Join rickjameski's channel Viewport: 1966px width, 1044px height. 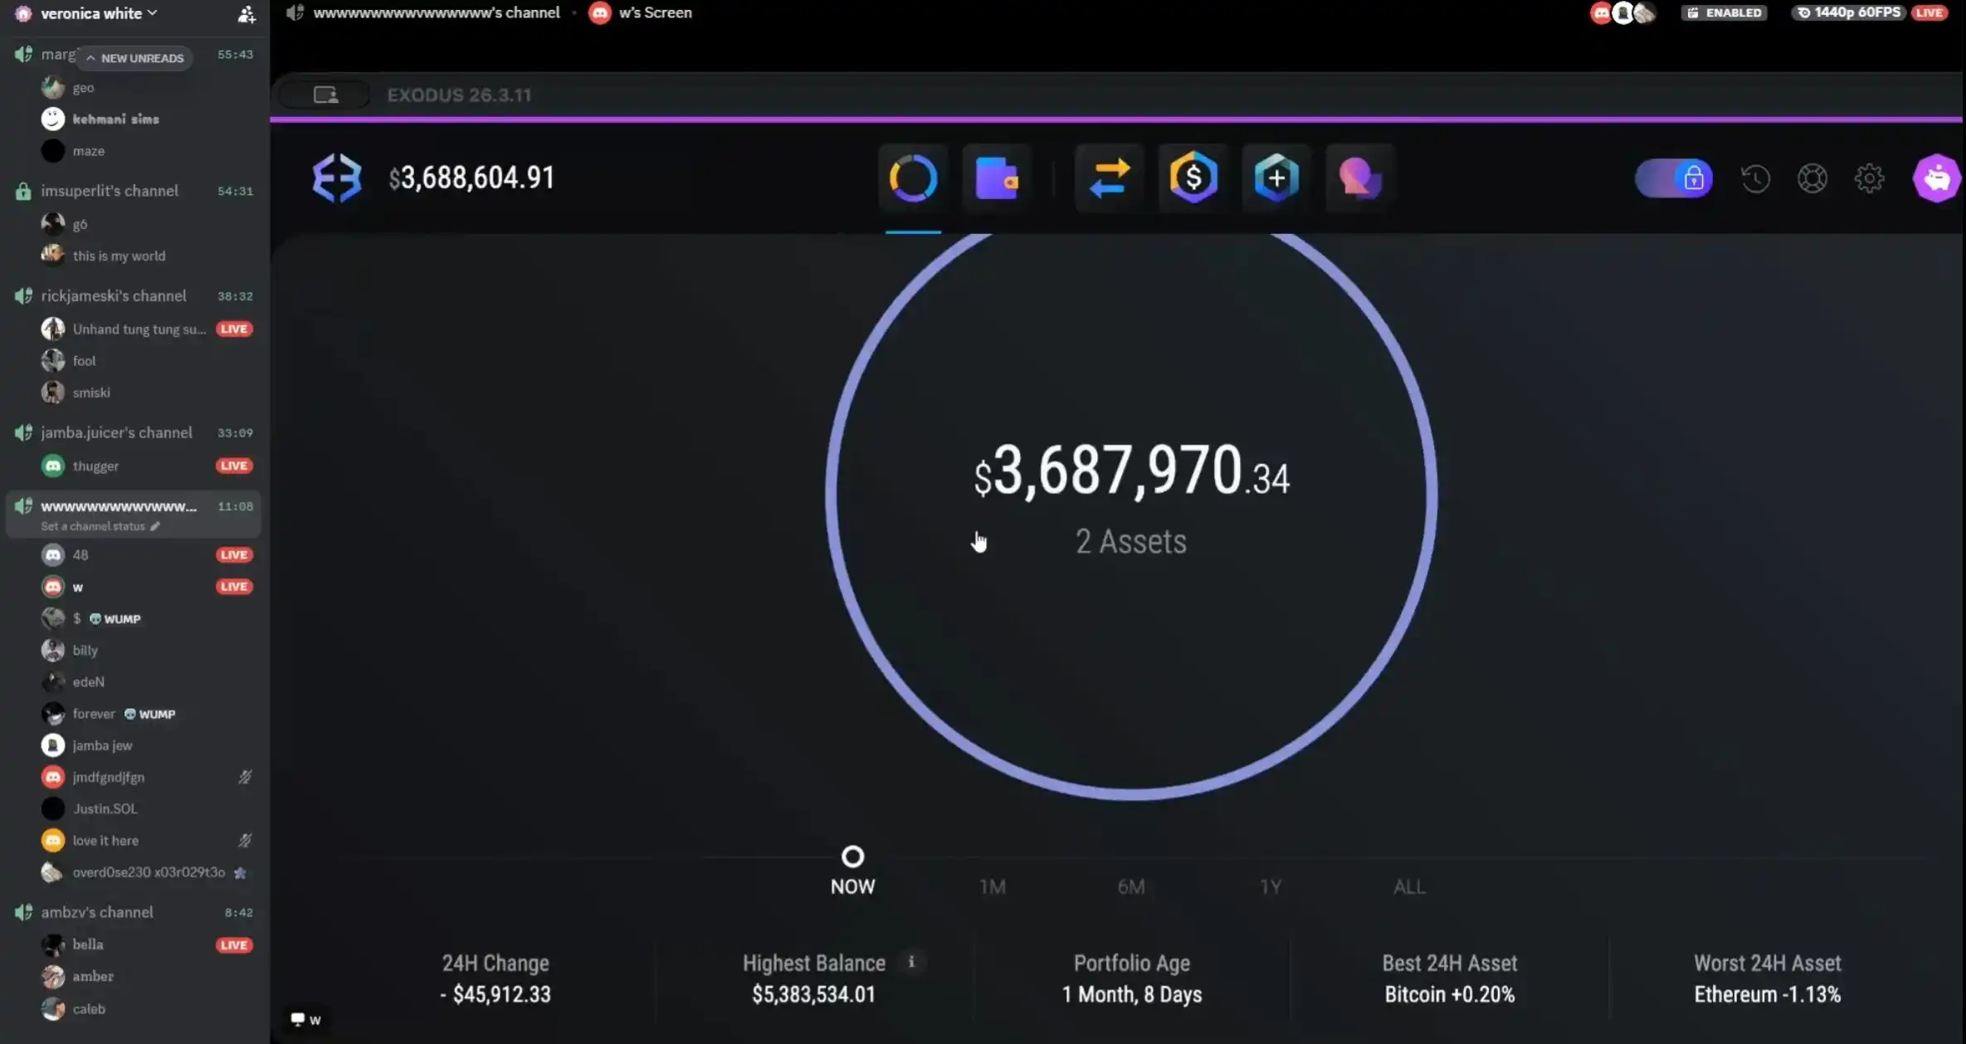[114, 295]
